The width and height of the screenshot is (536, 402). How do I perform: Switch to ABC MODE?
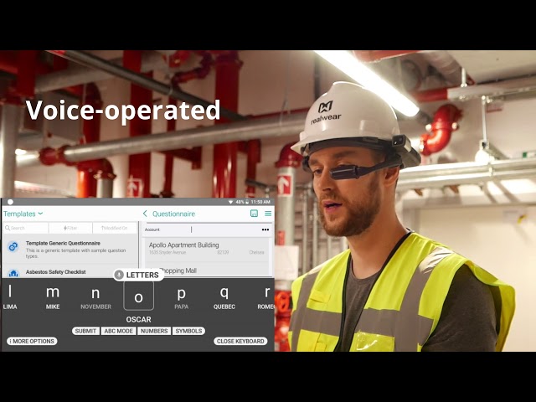pos(119,331)
